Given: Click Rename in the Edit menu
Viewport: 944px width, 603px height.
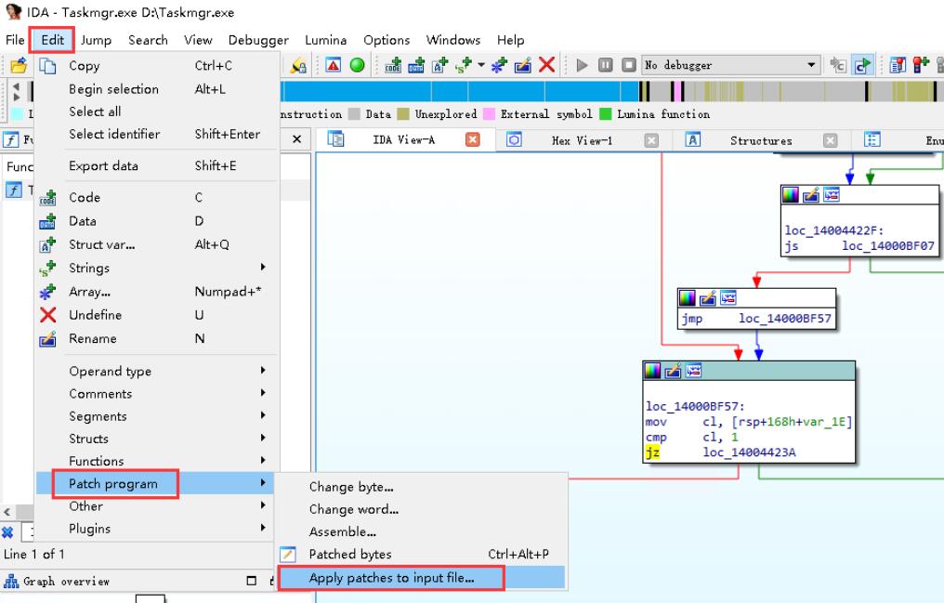Looking at the screenshot, I should tap(155, 338).
